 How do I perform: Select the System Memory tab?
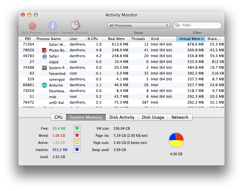click(x=86, y=117)
